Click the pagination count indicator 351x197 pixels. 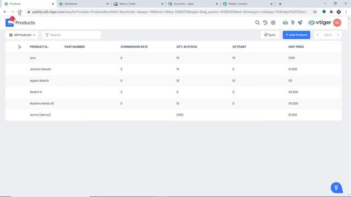pos(327,35)
